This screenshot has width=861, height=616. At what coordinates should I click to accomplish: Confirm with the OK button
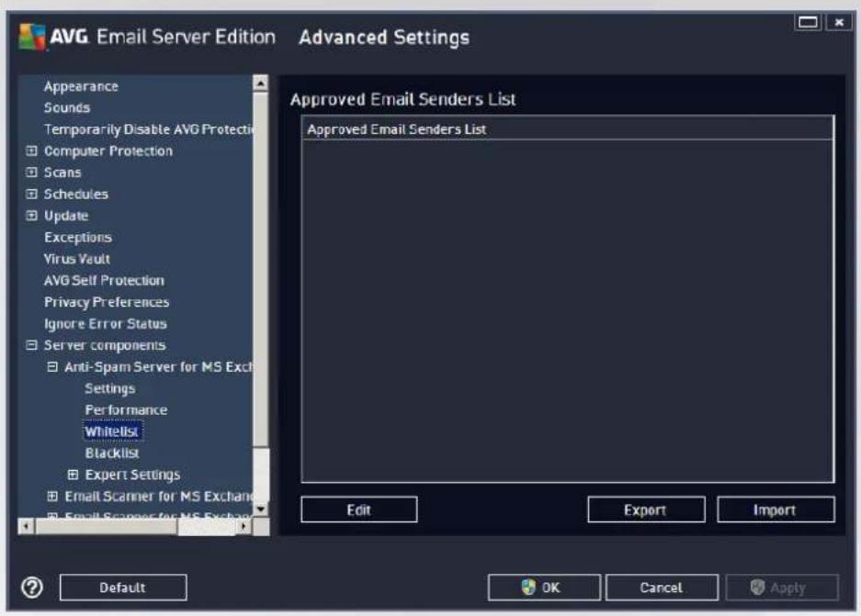point(544,588)
